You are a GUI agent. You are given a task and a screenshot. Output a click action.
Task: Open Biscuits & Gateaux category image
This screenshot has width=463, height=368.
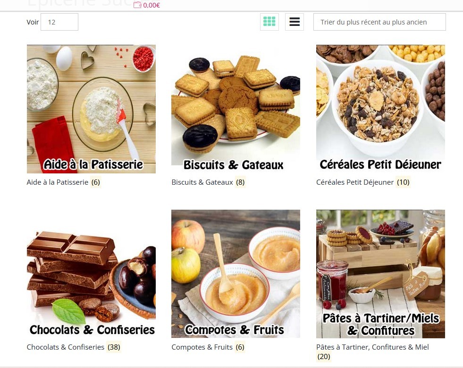point(236,109)
